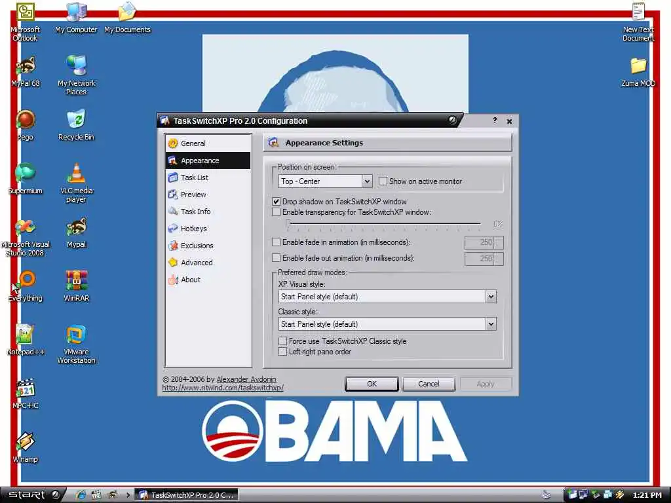Viewport: 671px width, 503px height.
Task: Select the Recycle Bin icon
Action: tap(76, 126)
